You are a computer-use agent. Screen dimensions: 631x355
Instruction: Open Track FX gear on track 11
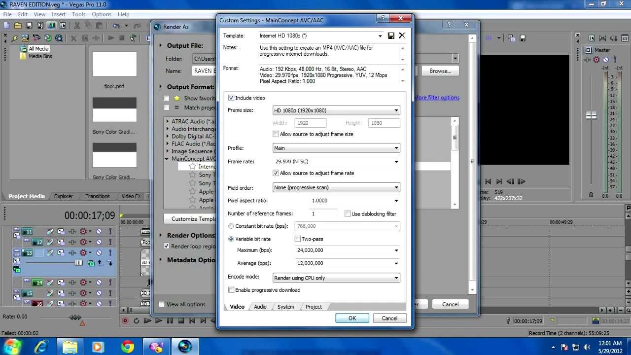[83, 231]
